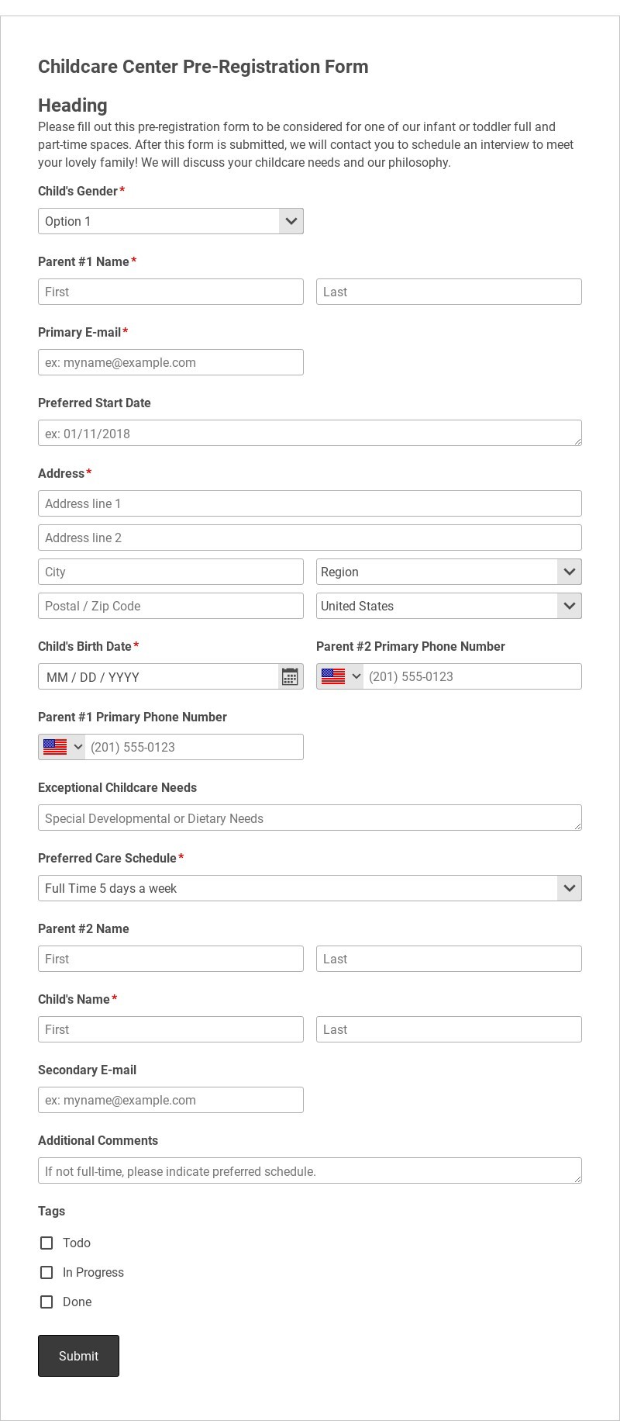Image resolution: width=620 pixels, height=1421 pixels.
Task: Focus Child's last name field
Action: (449, 1029)
